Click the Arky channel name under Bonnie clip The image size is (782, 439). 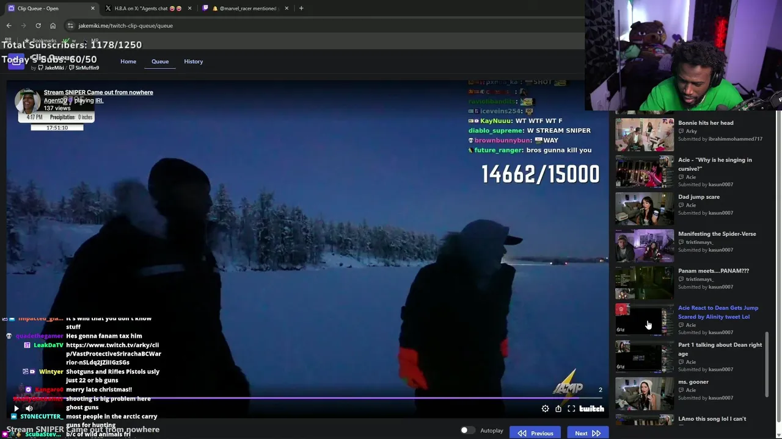coord(691,131)
